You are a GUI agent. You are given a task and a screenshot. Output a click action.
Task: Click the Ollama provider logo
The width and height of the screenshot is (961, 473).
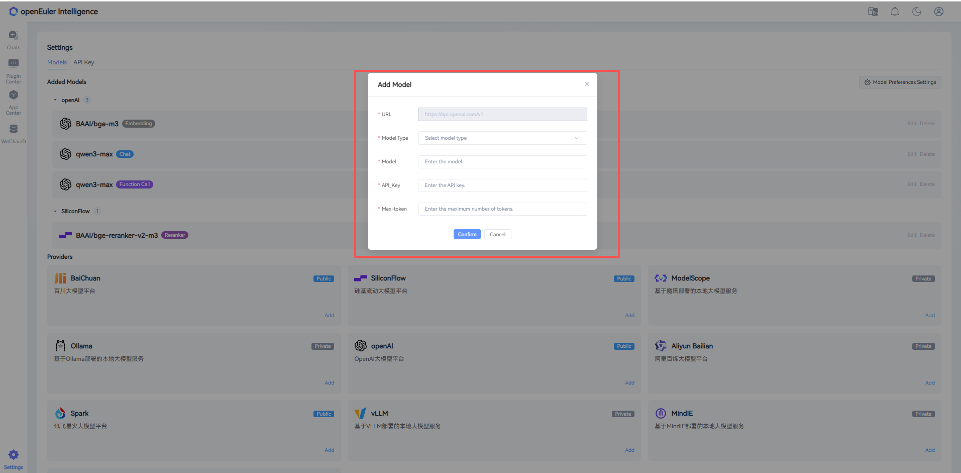tap(60, 346)
